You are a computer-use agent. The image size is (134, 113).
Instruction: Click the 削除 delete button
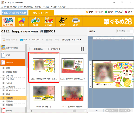[49, 40]
